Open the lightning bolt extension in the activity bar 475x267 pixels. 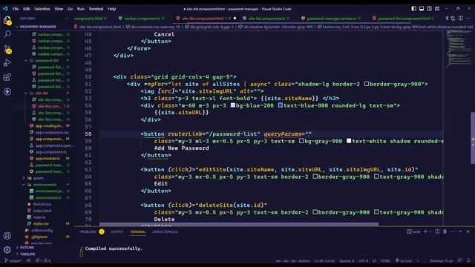(x=7, y=91)
